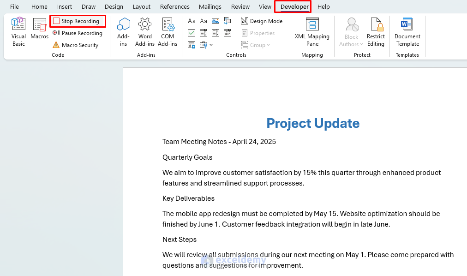This screenshot has height=276, width=467.
Task: Click the Key Deliverables heading text
Action: coord(188,198)
